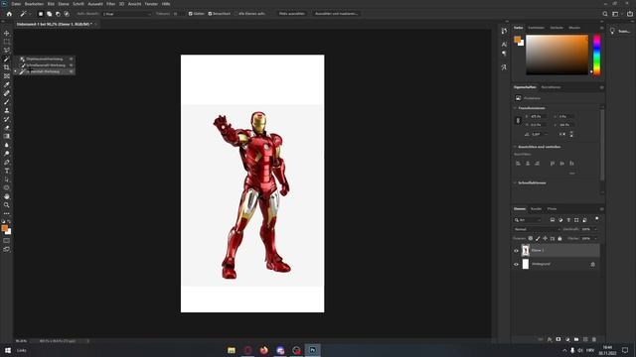Viewport: 636px width, 357px height.
Task: Open the Edit Toolbar three-dots menu
Action: (7, 213)
